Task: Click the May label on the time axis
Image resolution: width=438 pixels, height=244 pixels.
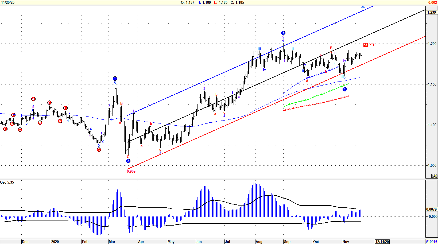Action: pyautogui.click(x=171, y=242)
